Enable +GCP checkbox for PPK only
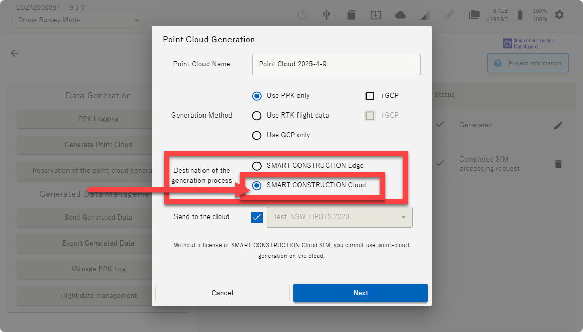583x332 pixels. [370, 96]
